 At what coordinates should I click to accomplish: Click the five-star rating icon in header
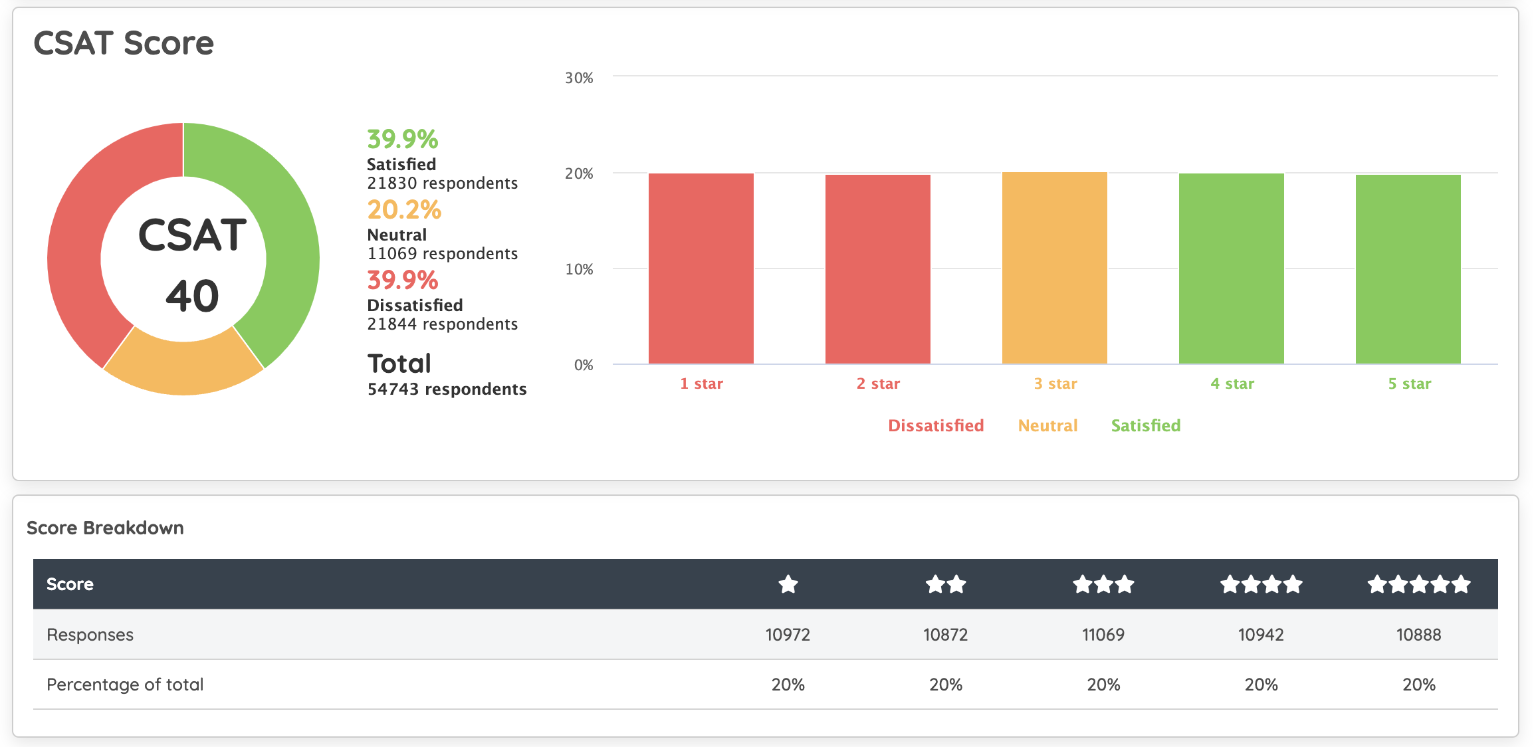(1418, 585)
